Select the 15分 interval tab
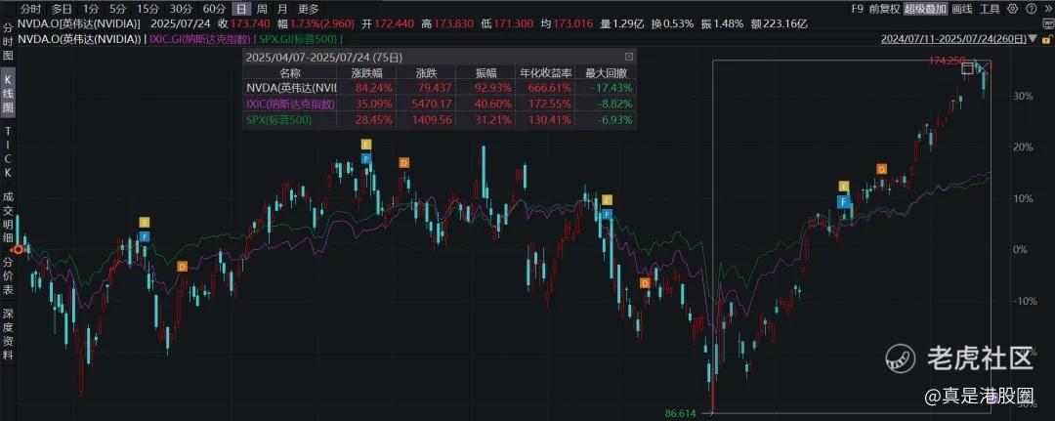The width and height of the screenshot is (1055, 421). 148,9
